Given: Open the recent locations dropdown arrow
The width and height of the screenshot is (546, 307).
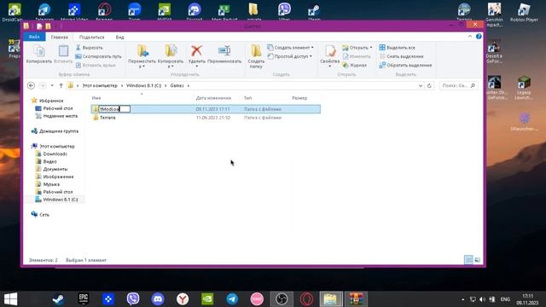Looking at the screenshot, I should point(52,85).
